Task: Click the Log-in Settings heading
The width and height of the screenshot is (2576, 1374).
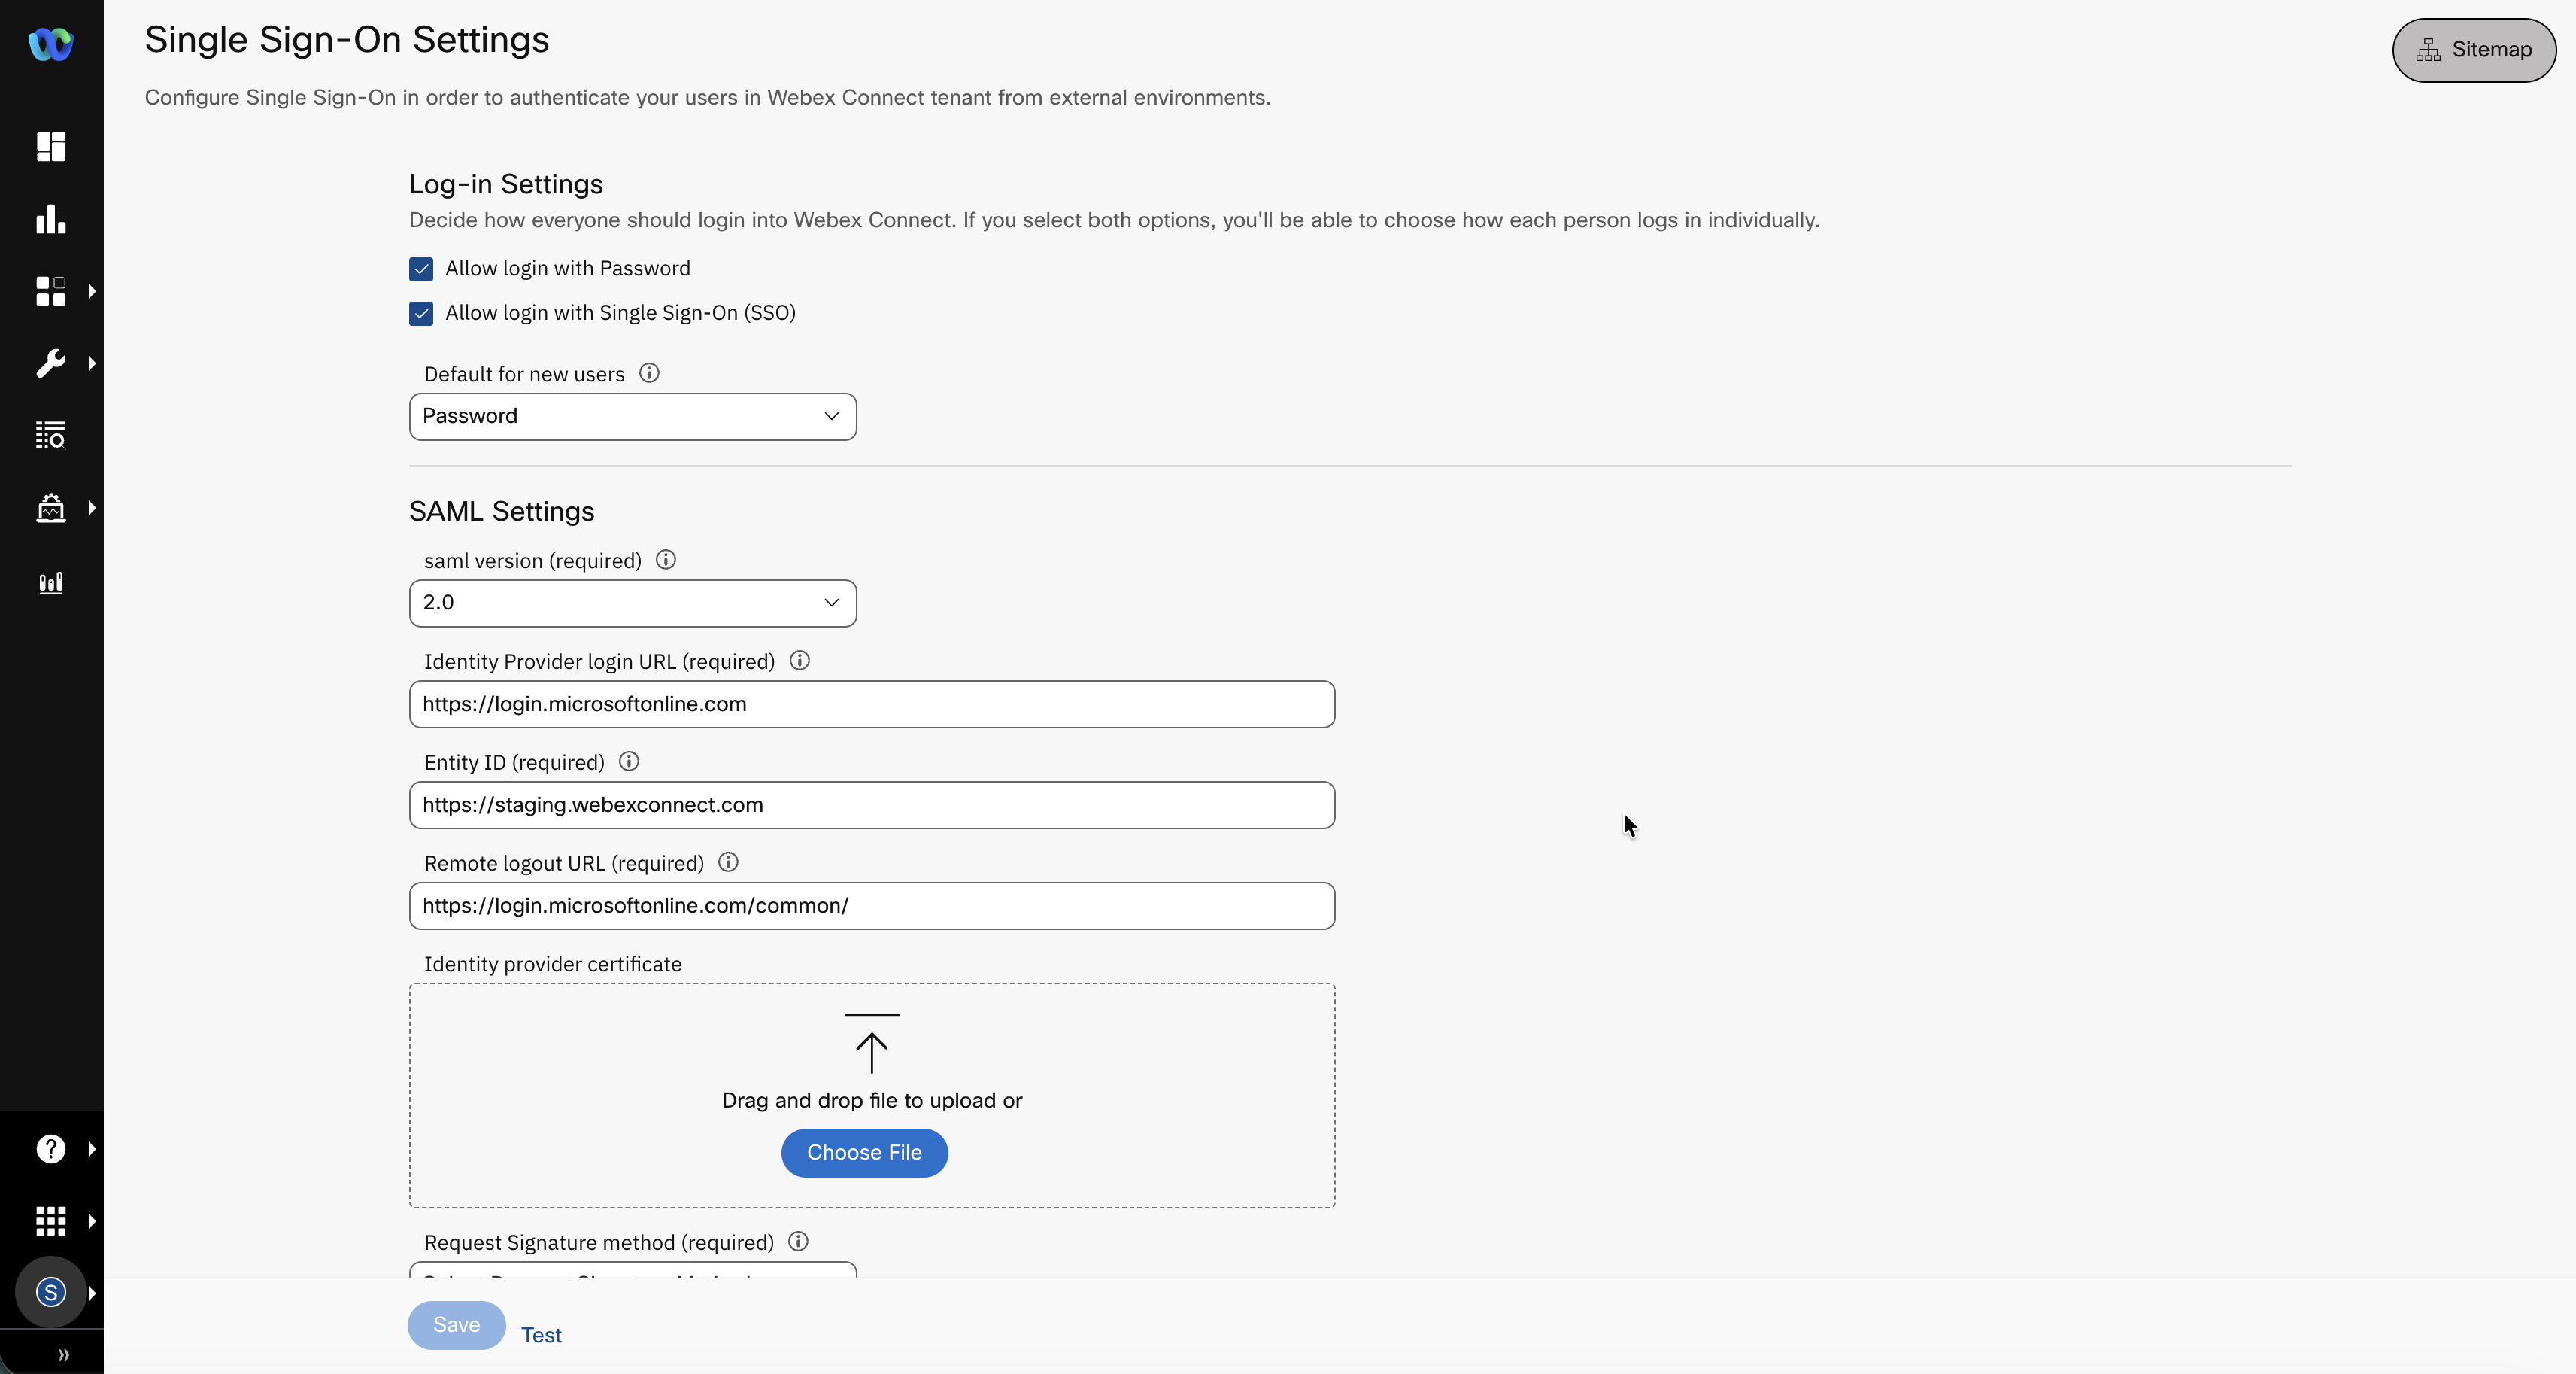Action: [x=506, y=184]
